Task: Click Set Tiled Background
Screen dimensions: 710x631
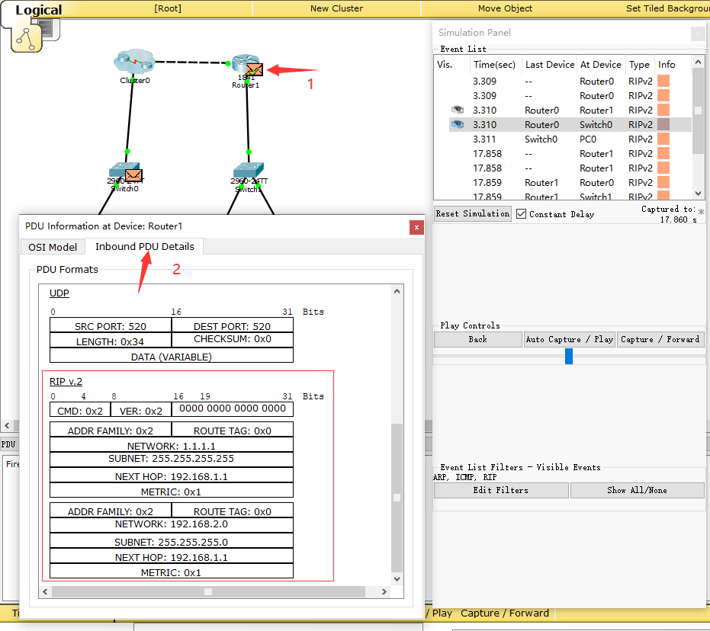Action: click(668, 8)
